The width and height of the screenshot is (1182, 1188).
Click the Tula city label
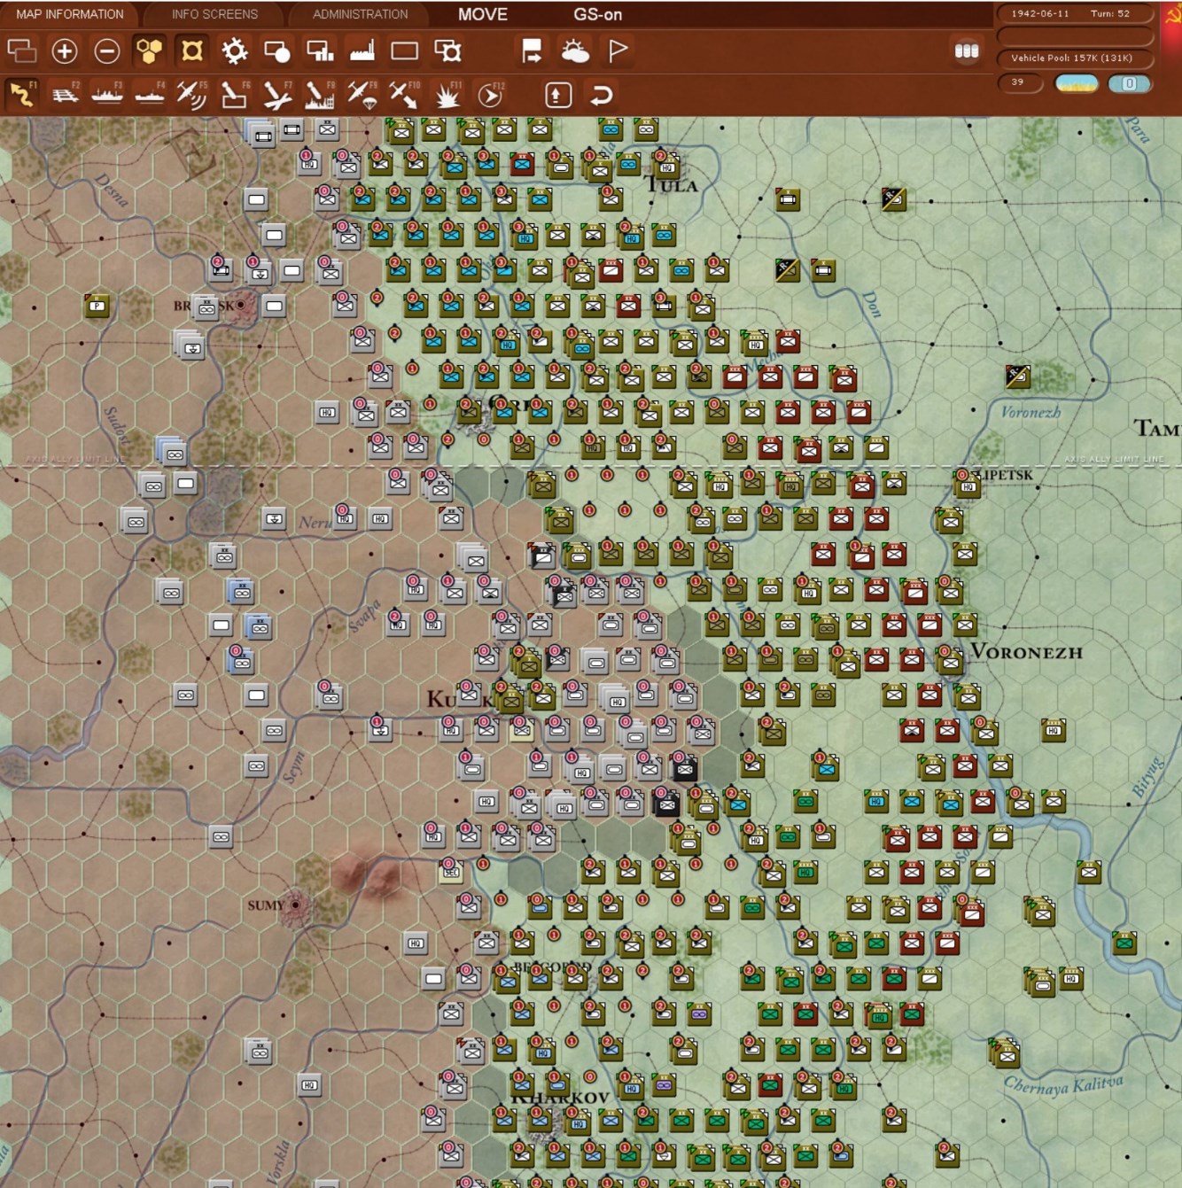tap(672, 185)
